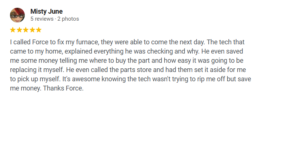Viewport: 285px width, 154px height.
Task: Click the Misty June reviewer name
Action: pos(46,11)
